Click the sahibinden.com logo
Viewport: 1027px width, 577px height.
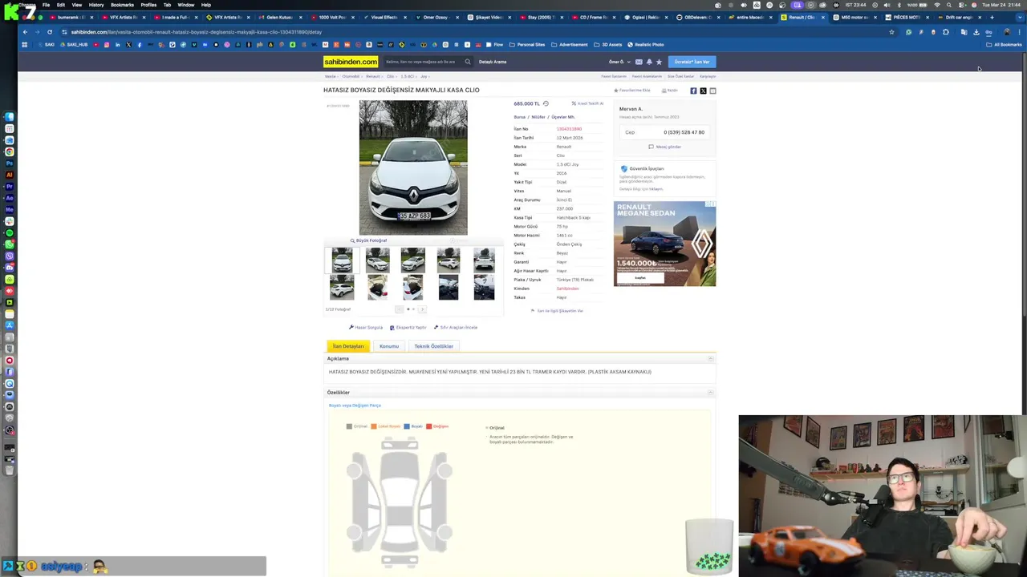(351, 62)
